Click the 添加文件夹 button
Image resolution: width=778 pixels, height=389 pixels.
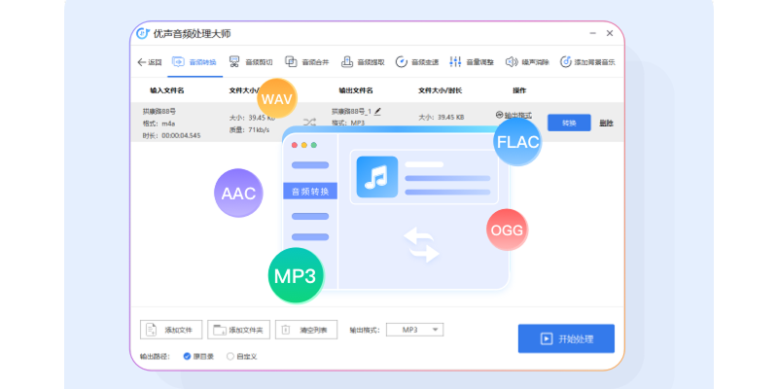[239, 330]
